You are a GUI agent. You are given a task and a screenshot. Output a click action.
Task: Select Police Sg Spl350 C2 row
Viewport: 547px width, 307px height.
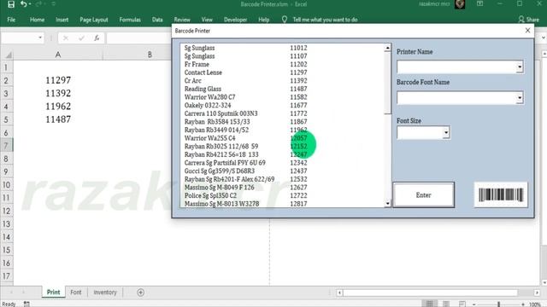pos(283,195)
